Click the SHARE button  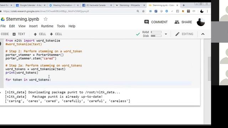click(183, 22)
